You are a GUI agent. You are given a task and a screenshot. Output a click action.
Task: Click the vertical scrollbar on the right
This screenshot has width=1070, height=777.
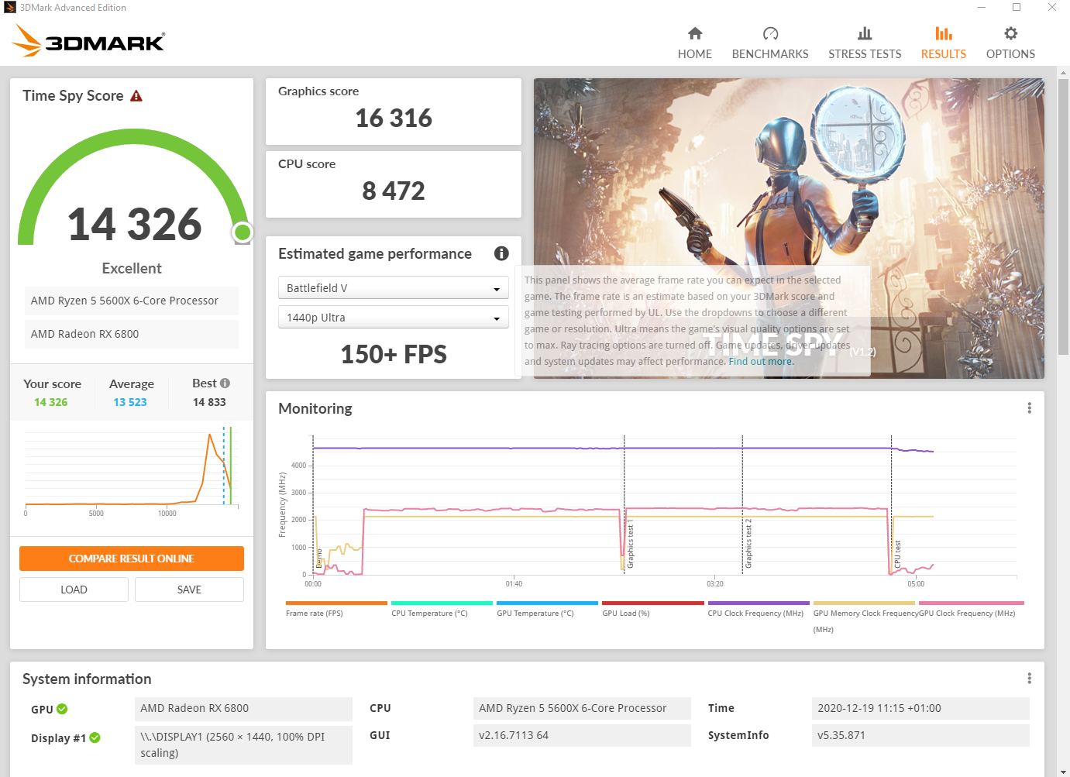[x=1063, y=217]
